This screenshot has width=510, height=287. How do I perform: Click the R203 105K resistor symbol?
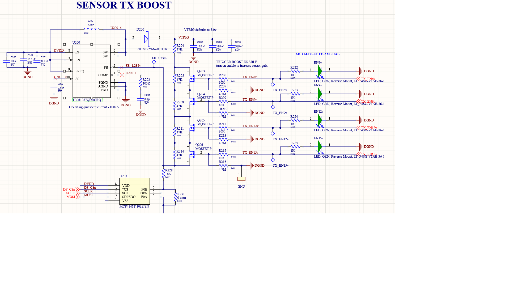pos(141,83)
